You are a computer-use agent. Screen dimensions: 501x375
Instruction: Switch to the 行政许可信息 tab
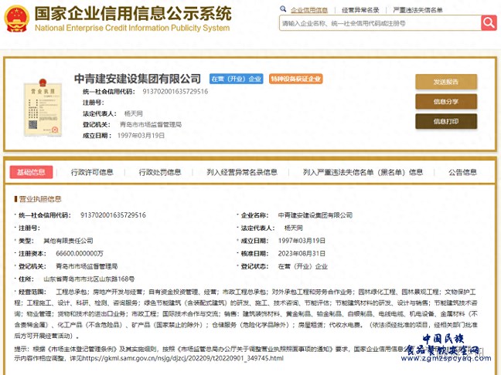[x=92, y=172]
